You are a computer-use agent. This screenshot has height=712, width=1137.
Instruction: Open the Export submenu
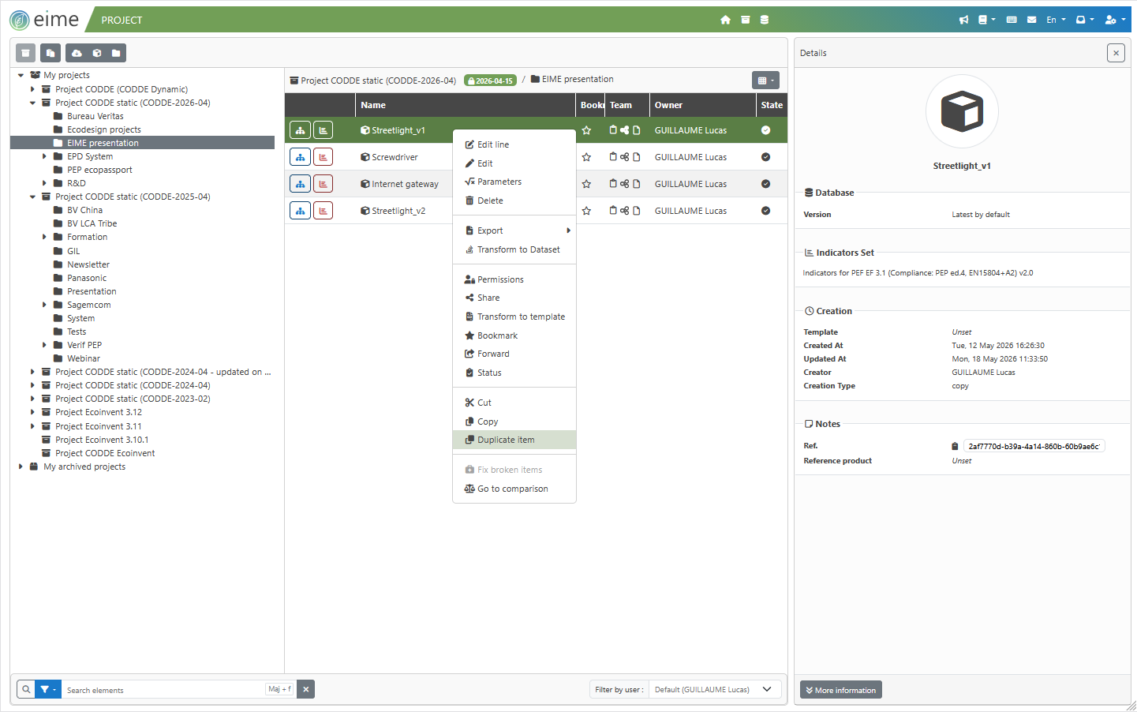514,230
